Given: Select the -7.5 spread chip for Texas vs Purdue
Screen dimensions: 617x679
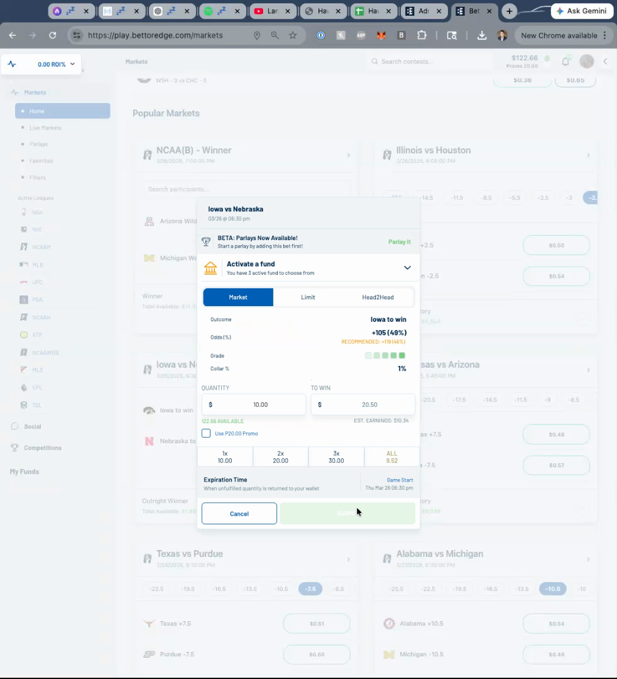Looking at the screenshot, I should [310, 589].
